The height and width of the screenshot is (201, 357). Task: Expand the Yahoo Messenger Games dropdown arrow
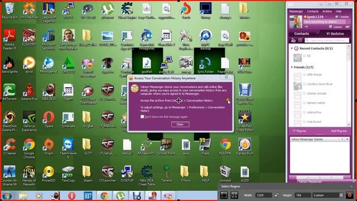(x=347, y=139)
